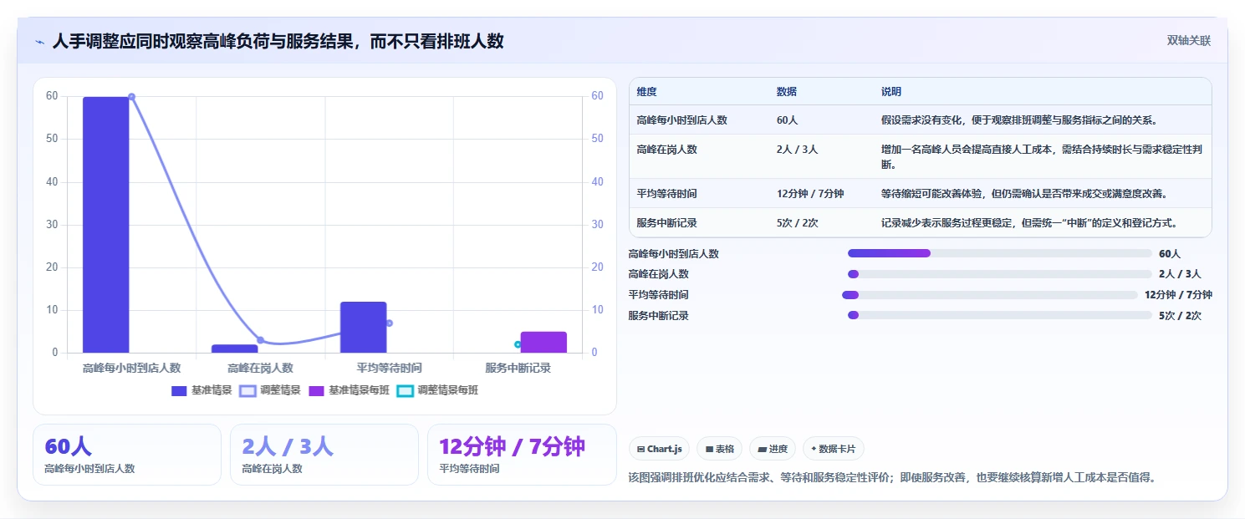The image size is (1245, 519).
Task: Click the blue 基准情景 legend swatch
Action: (179, 390)
